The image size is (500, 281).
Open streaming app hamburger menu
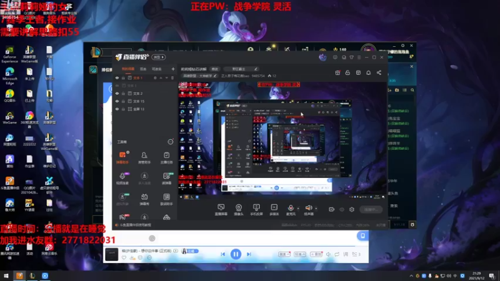pos(359,57)
